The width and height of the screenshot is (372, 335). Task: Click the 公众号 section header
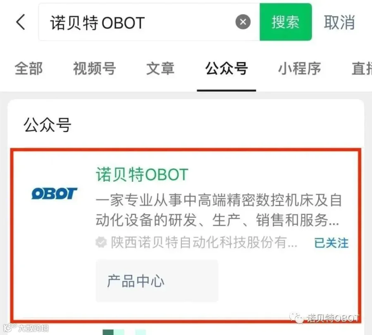point(48,125)
